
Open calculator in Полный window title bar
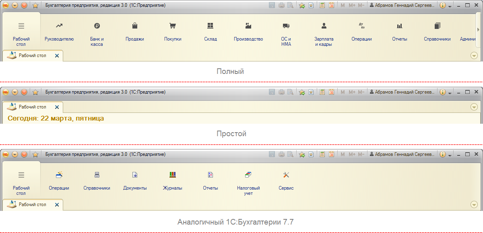(x=322, y=6)
